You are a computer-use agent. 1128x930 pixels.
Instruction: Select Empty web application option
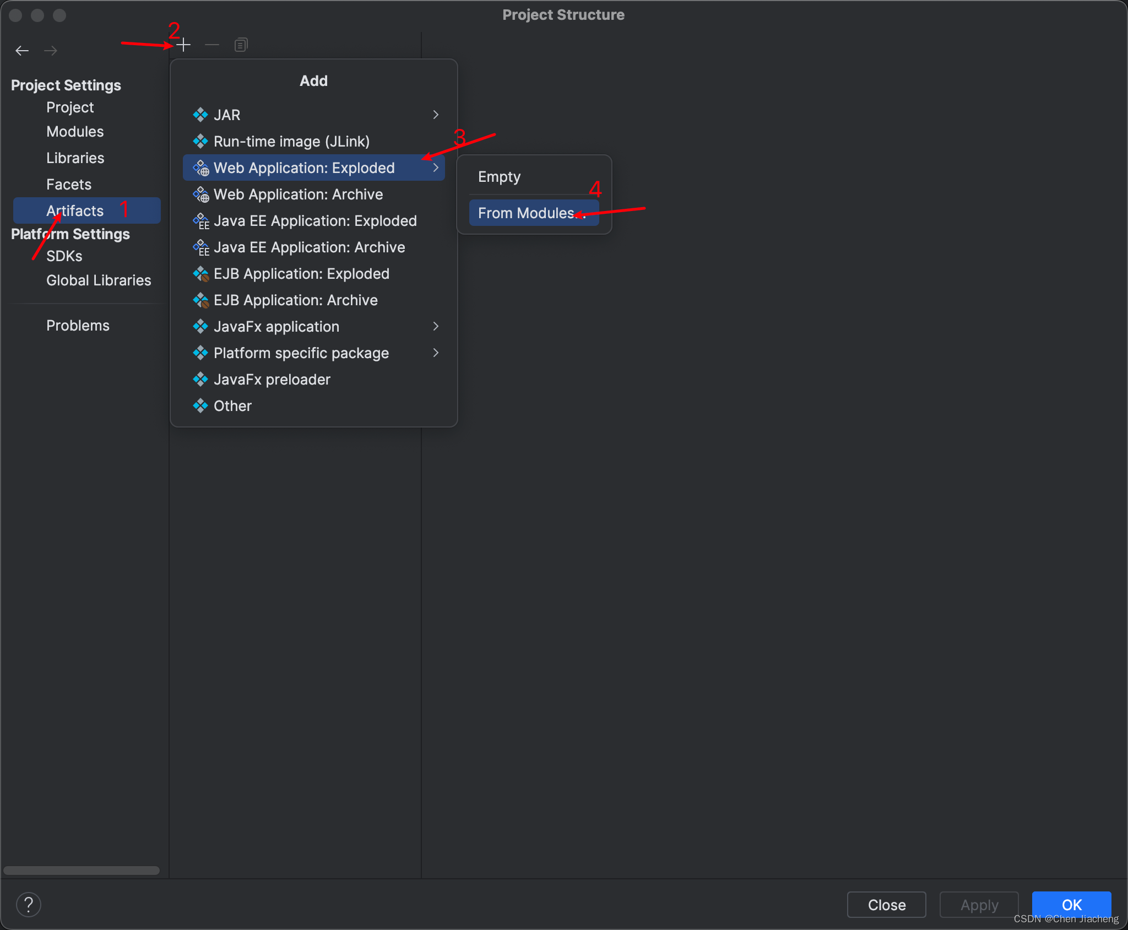(498, 176)
